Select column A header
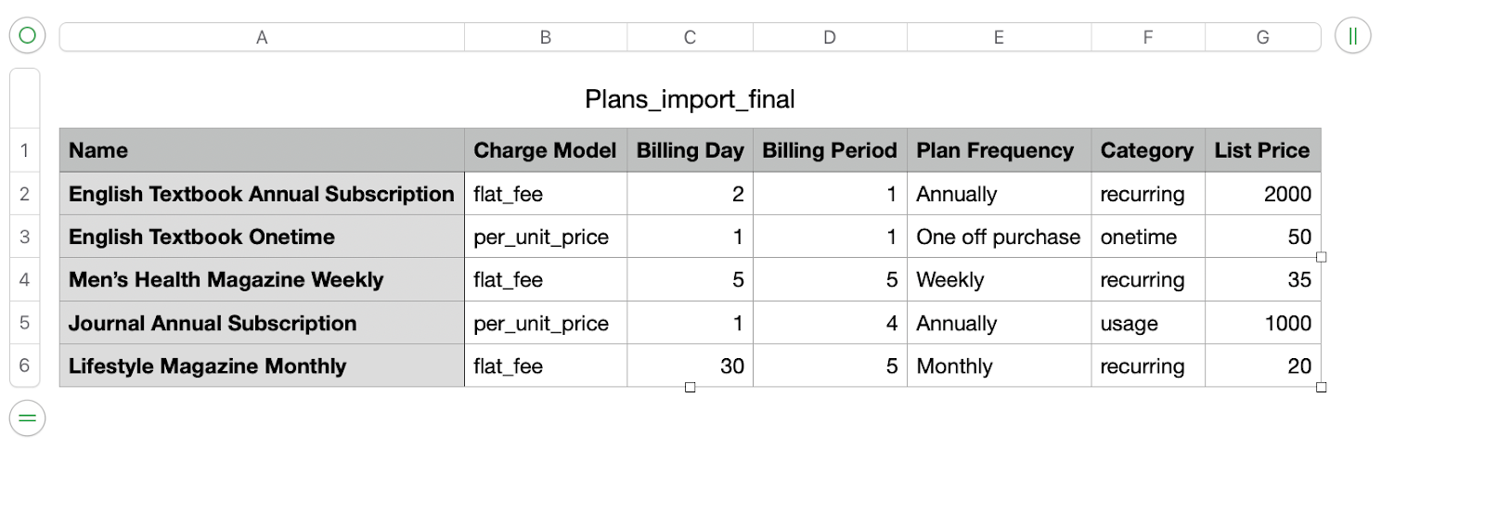 (262, 37)
